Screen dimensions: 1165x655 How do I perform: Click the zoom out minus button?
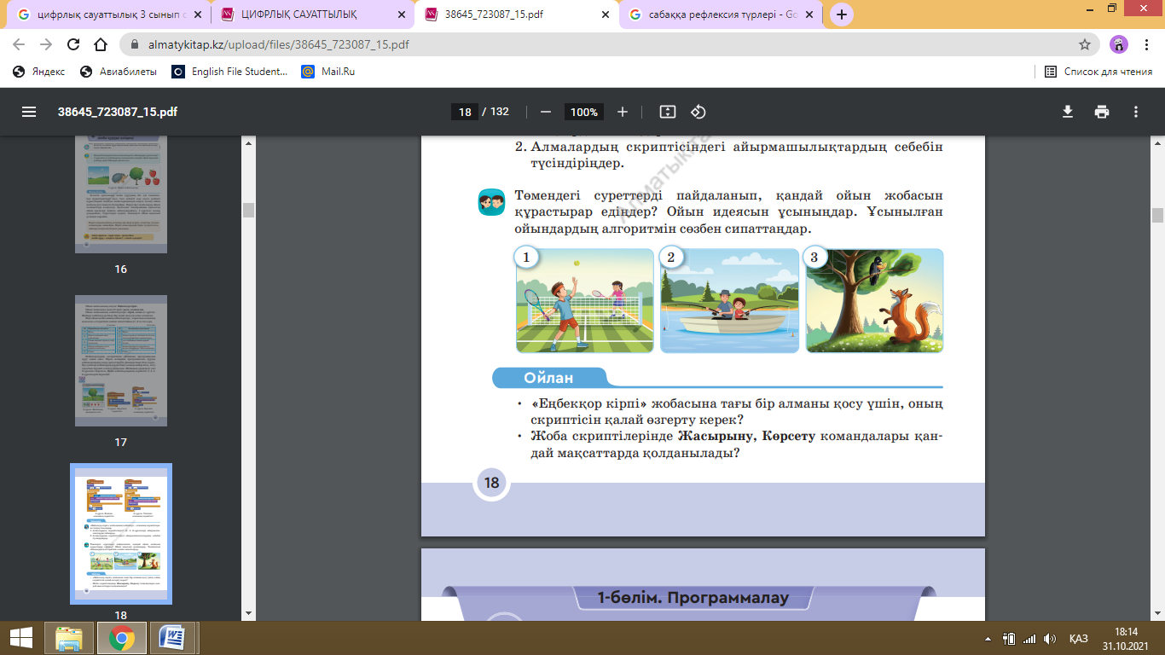tap(546, 112)
